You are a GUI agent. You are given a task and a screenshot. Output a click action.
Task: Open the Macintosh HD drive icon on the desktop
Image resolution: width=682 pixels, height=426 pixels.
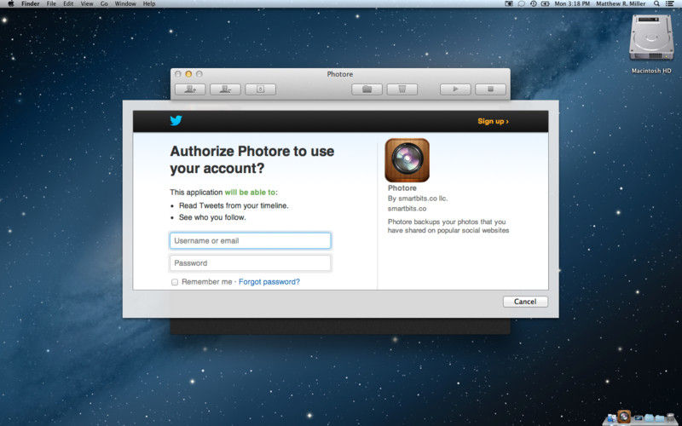click(651, 37)
